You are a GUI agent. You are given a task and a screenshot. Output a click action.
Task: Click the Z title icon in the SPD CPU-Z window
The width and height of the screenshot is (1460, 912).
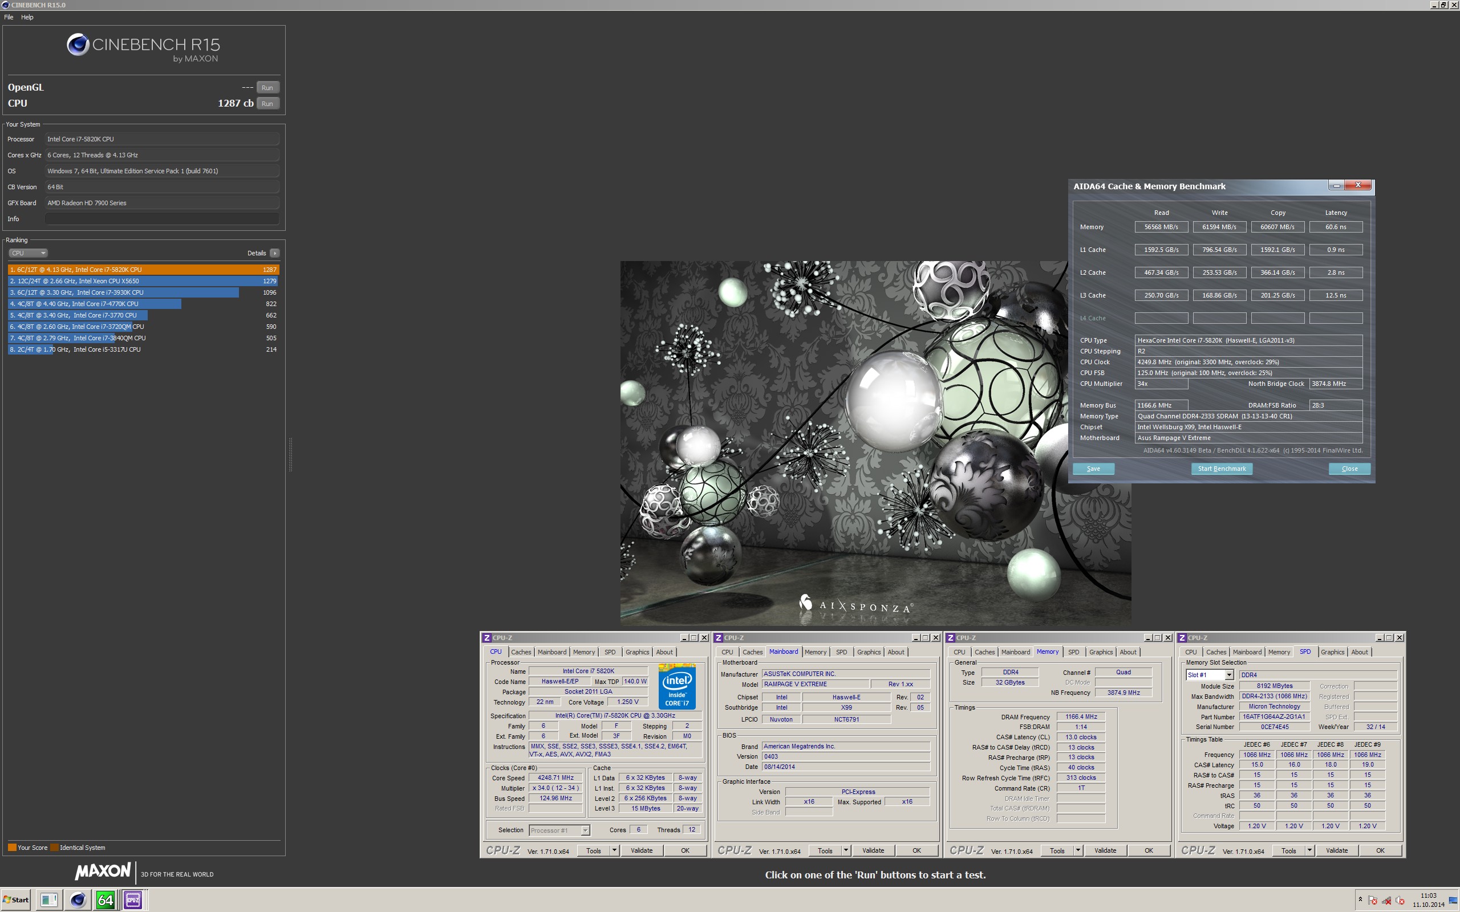[x=1182, y=638]
